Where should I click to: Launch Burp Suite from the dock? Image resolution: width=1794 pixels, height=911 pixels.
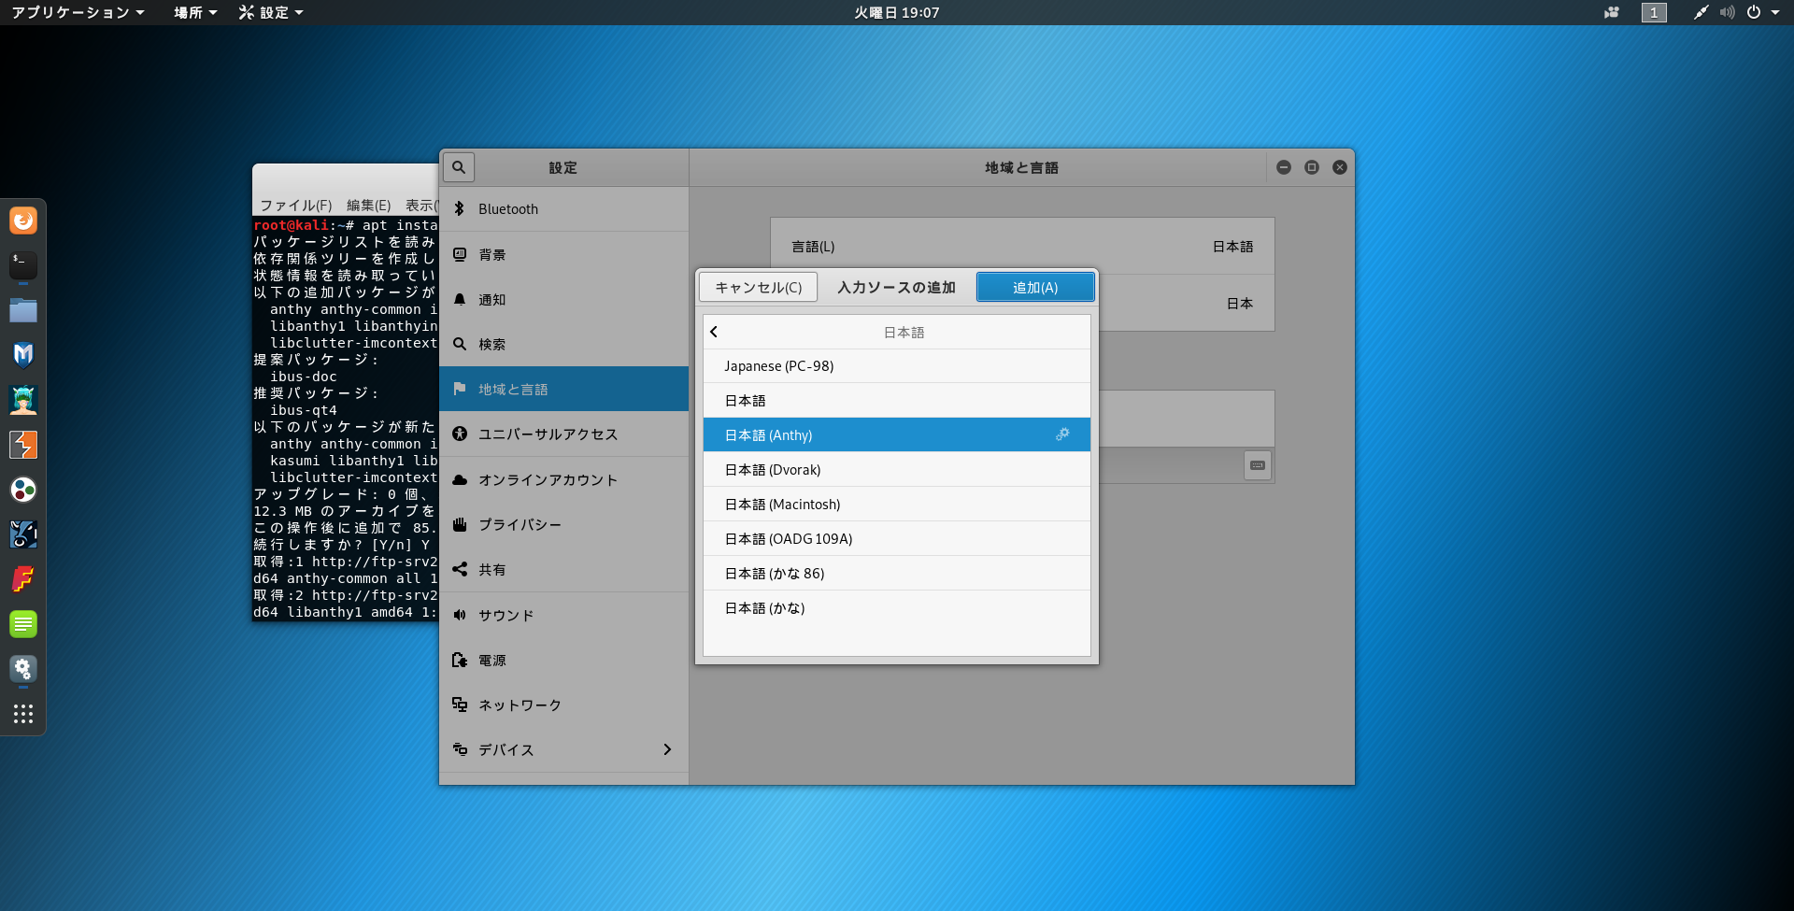(x=23, y=445)
